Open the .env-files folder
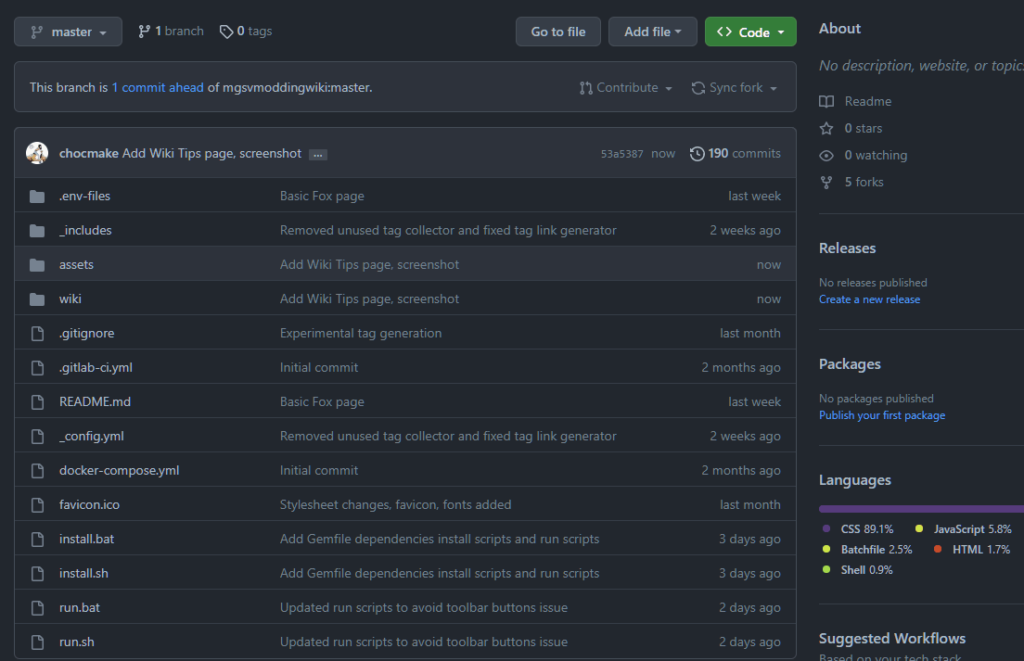 [x=85, y=196]
